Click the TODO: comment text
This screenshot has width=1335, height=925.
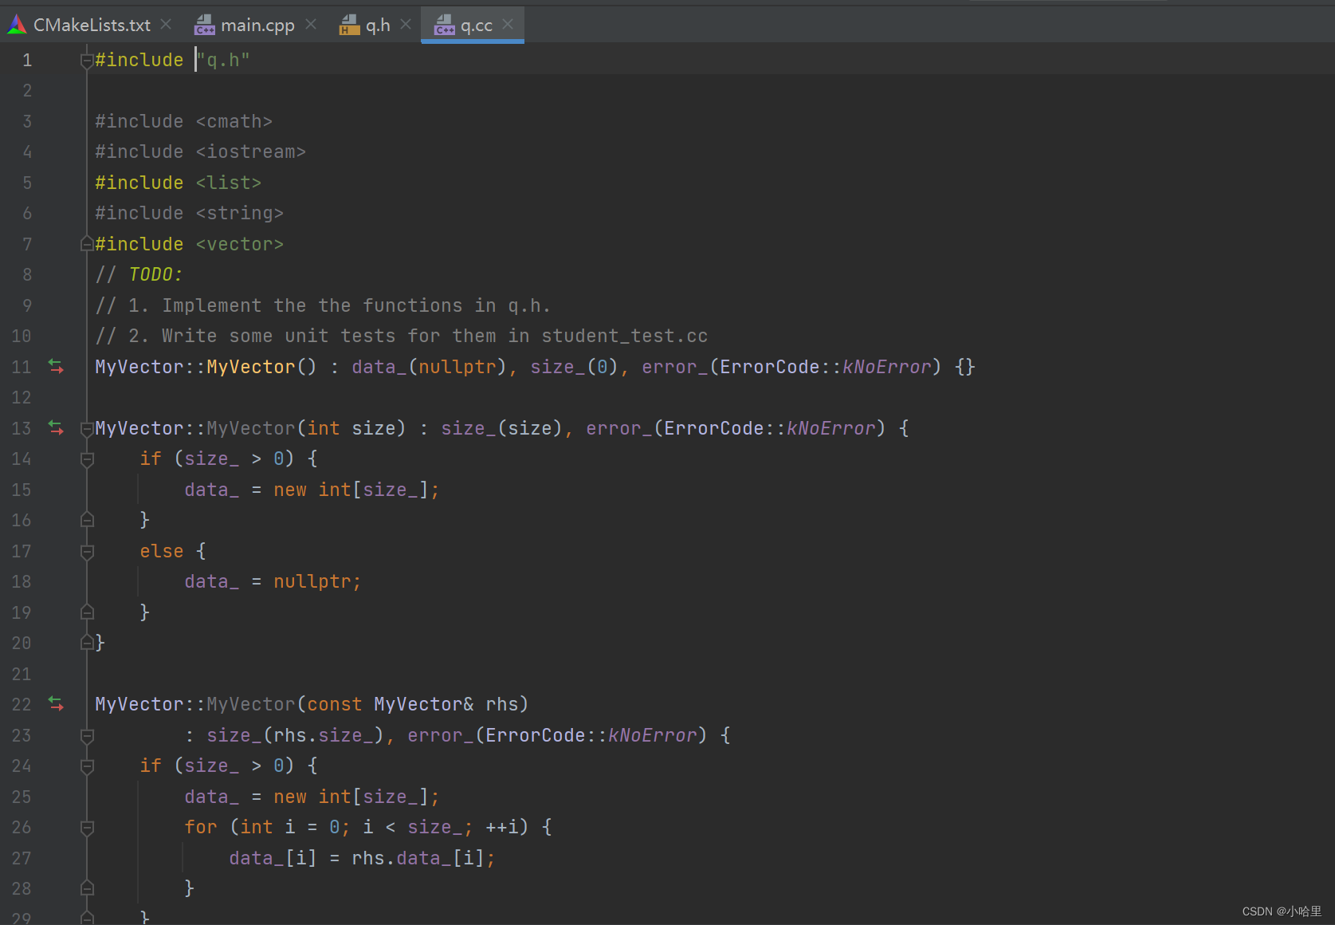click(x=155, y=274)
